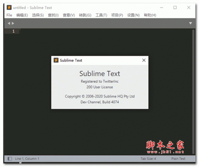Close the Sublime Text about dialog
199x167 pixels.
144,60
